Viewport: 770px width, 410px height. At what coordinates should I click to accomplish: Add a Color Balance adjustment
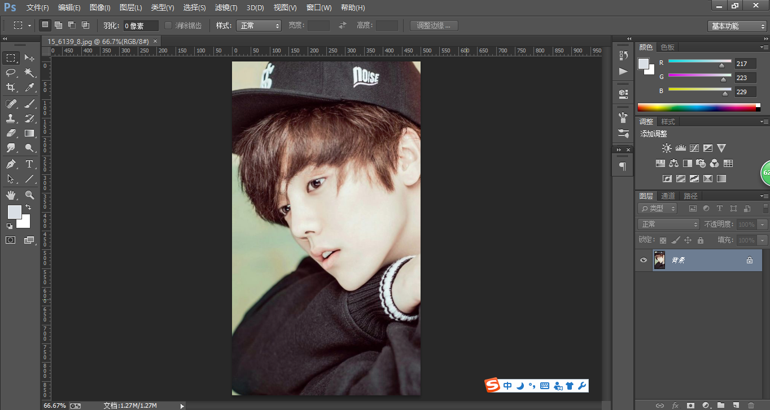(673, 164)
